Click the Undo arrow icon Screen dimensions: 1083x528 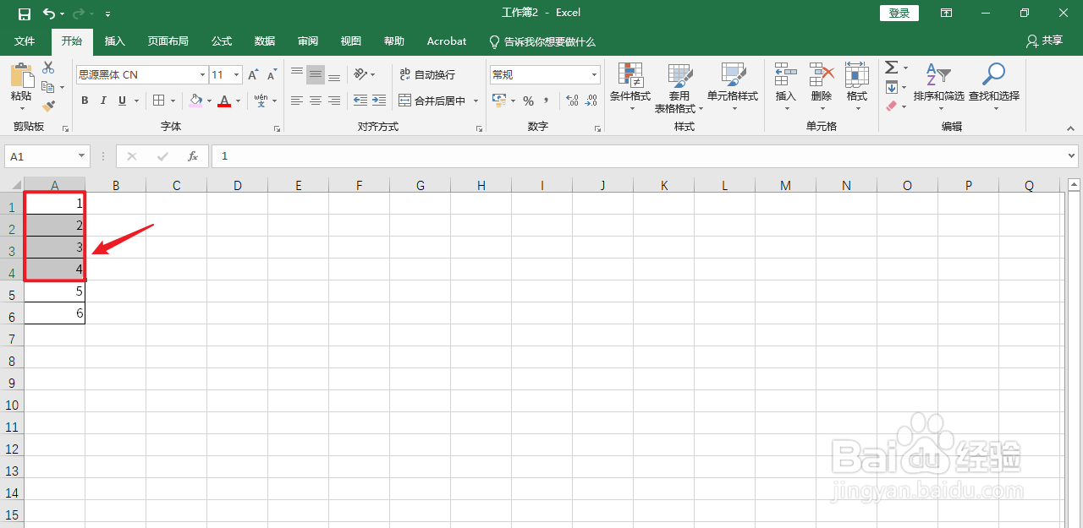click(49, 14)
